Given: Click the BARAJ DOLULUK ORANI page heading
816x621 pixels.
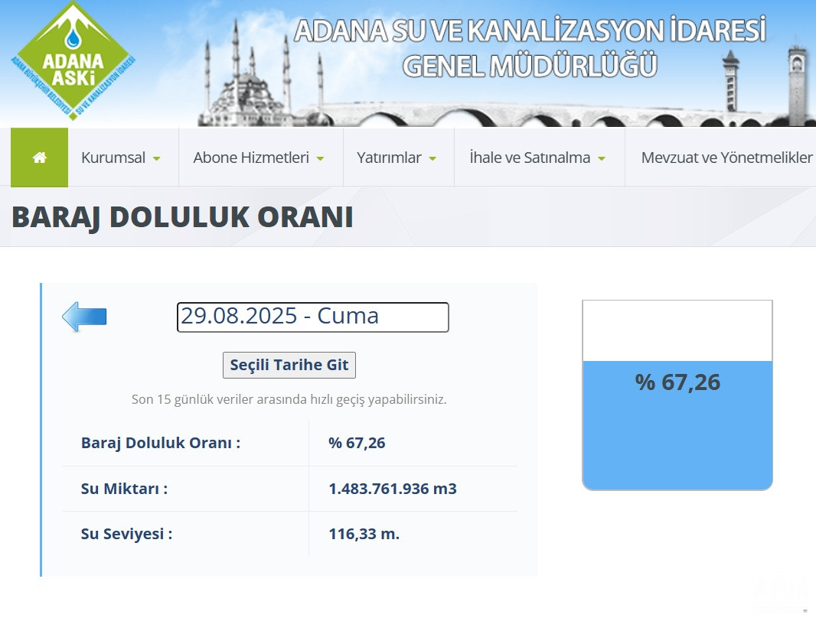Looking at the screenshot, I should click(x=182, y=217).
